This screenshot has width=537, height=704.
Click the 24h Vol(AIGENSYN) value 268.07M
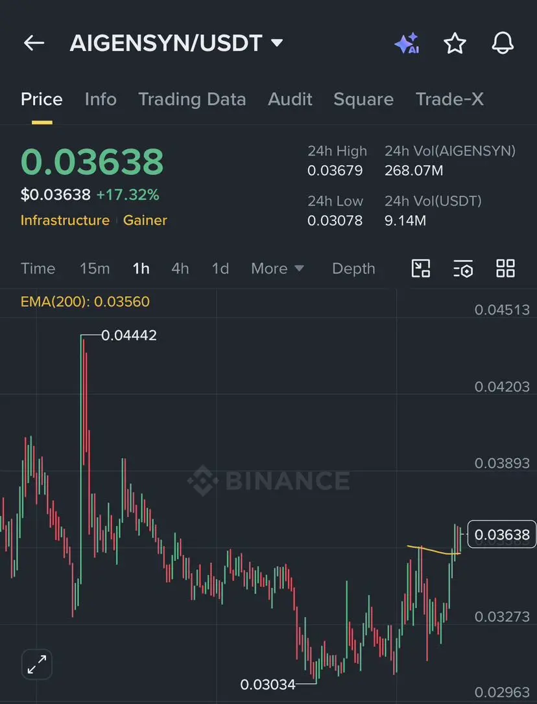(x=414, y=170)
